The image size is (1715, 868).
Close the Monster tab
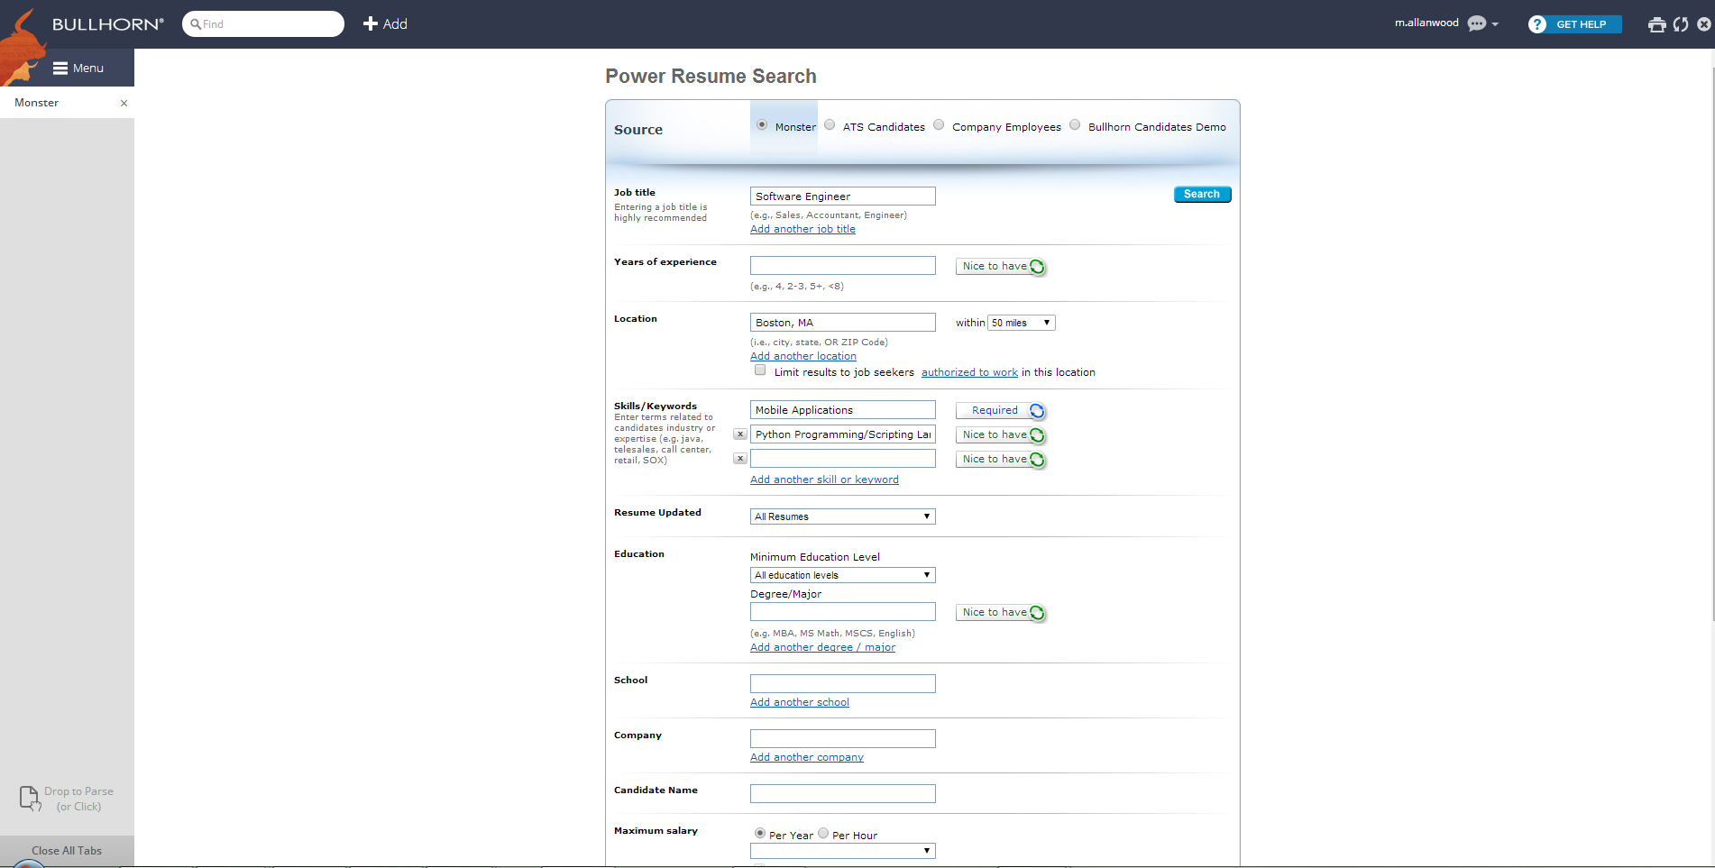(124, 103)
